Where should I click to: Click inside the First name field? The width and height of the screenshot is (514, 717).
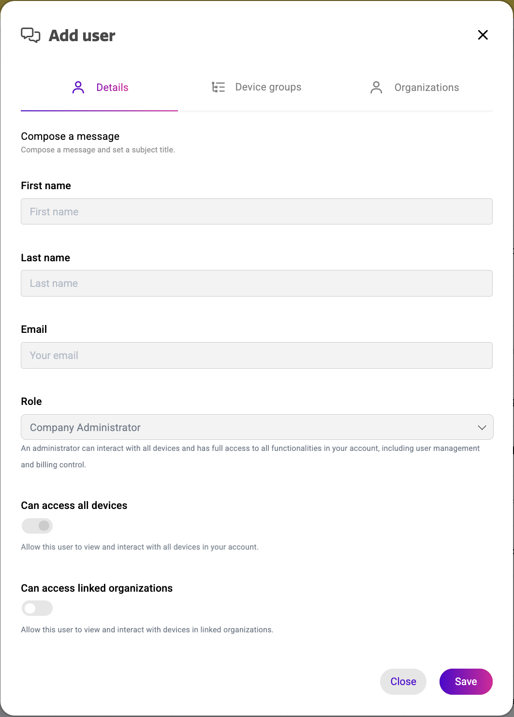tap(257, 211)
